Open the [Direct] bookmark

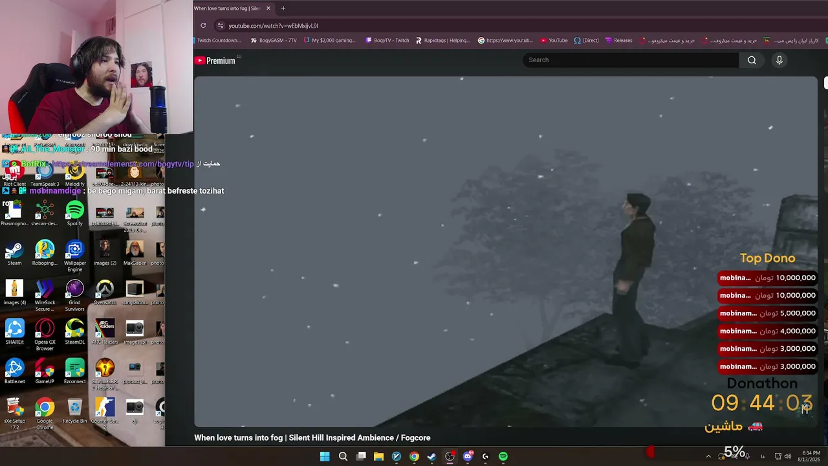(586, 40)
